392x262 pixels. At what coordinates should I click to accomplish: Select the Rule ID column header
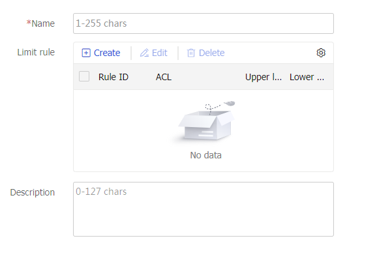(x=113, y=77)
